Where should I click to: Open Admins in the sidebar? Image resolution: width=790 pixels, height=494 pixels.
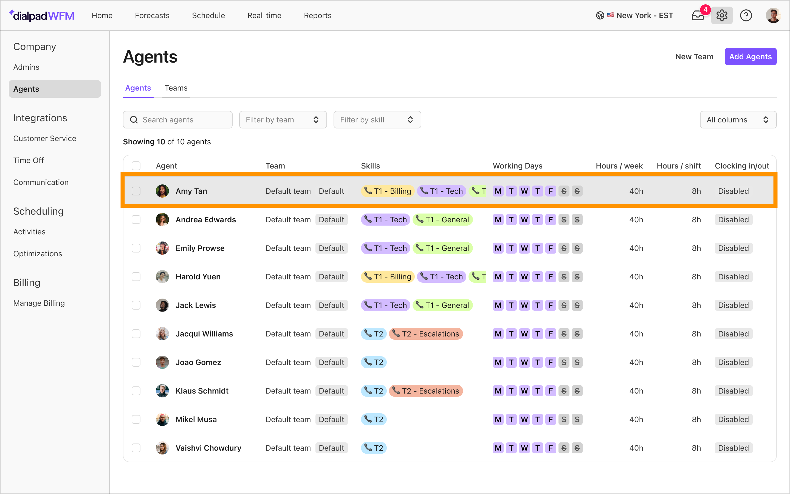point(26,67)
